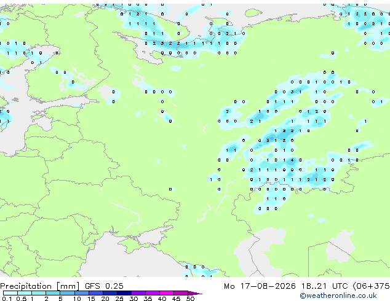Click the legend swatch between 45 and 50
Viewport: 390px width, 301px height.
tap(181, 293)
